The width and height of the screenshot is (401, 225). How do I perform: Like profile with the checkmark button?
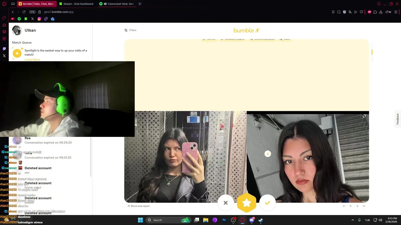[268, 203]
